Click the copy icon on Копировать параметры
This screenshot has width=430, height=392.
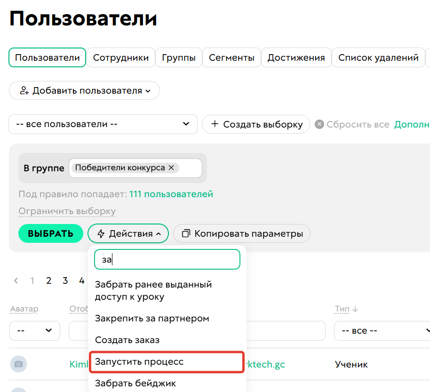(185, 233)
